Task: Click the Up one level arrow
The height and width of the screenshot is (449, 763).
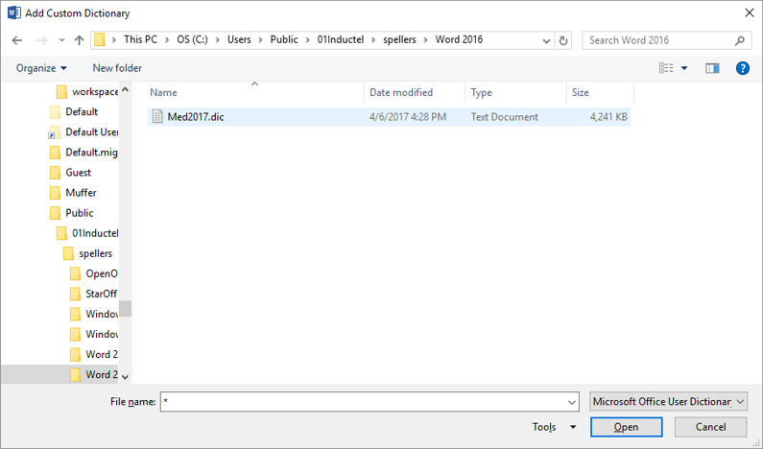Action: pos(79,40)
